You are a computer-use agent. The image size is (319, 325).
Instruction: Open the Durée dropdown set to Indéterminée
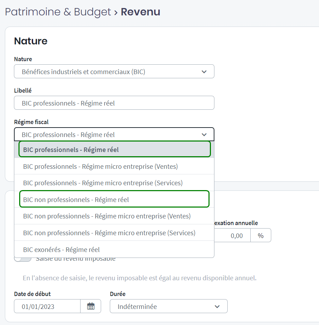168,306
